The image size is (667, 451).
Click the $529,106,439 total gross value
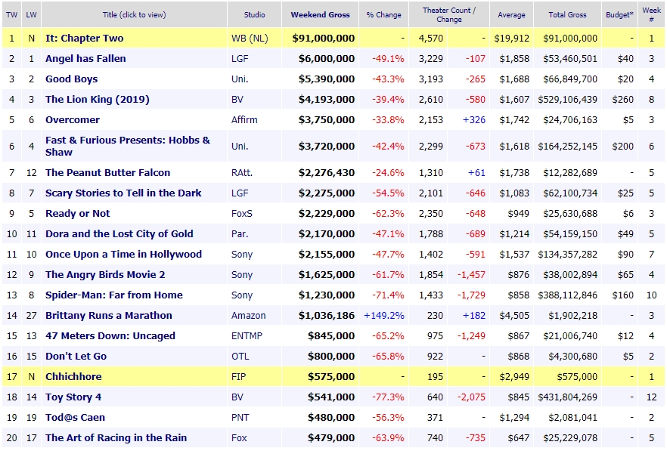click(x=568, y=100)
